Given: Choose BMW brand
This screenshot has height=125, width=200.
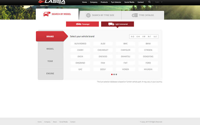Looking at the screenshot, I should [148, 44].
